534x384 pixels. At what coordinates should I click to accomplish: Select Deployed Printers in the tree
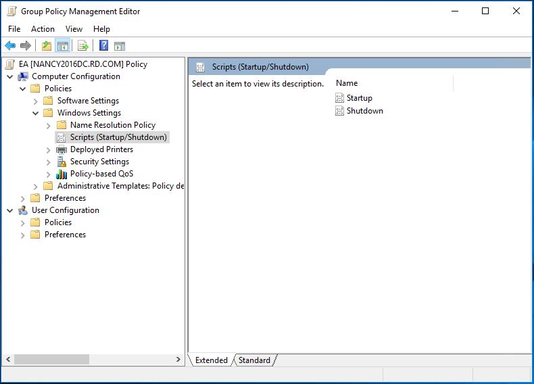pos(101,149)
